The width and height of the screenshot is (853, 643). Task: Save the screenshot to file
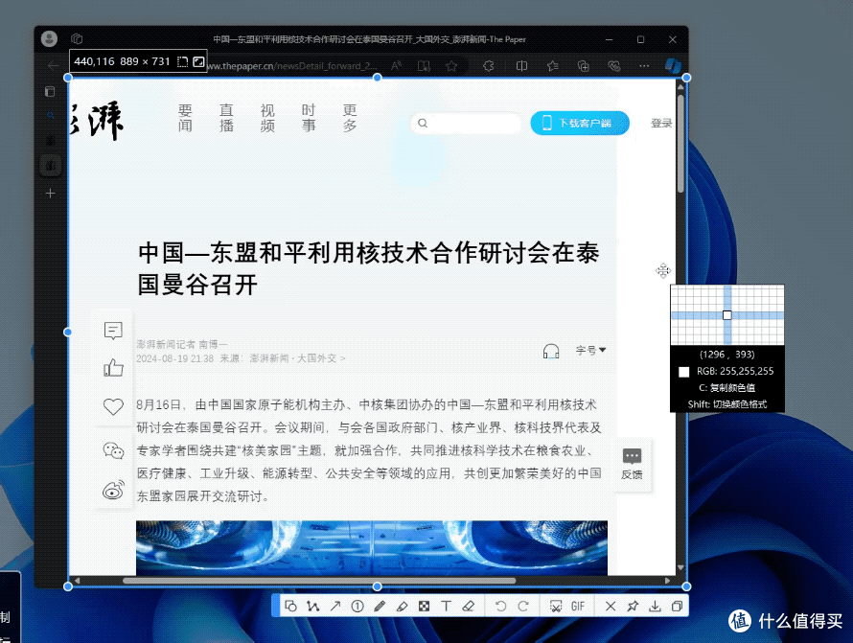[x=655, y=606]
